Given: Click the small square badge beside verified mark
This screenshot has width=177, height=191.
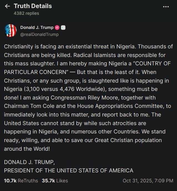Looking at the screenshot, I should pyautogui.click(x=63, y=28).
